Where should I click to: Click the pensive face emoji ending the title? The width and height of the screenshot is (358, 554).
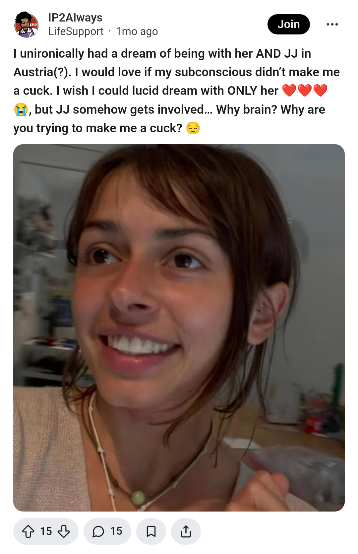193,128
